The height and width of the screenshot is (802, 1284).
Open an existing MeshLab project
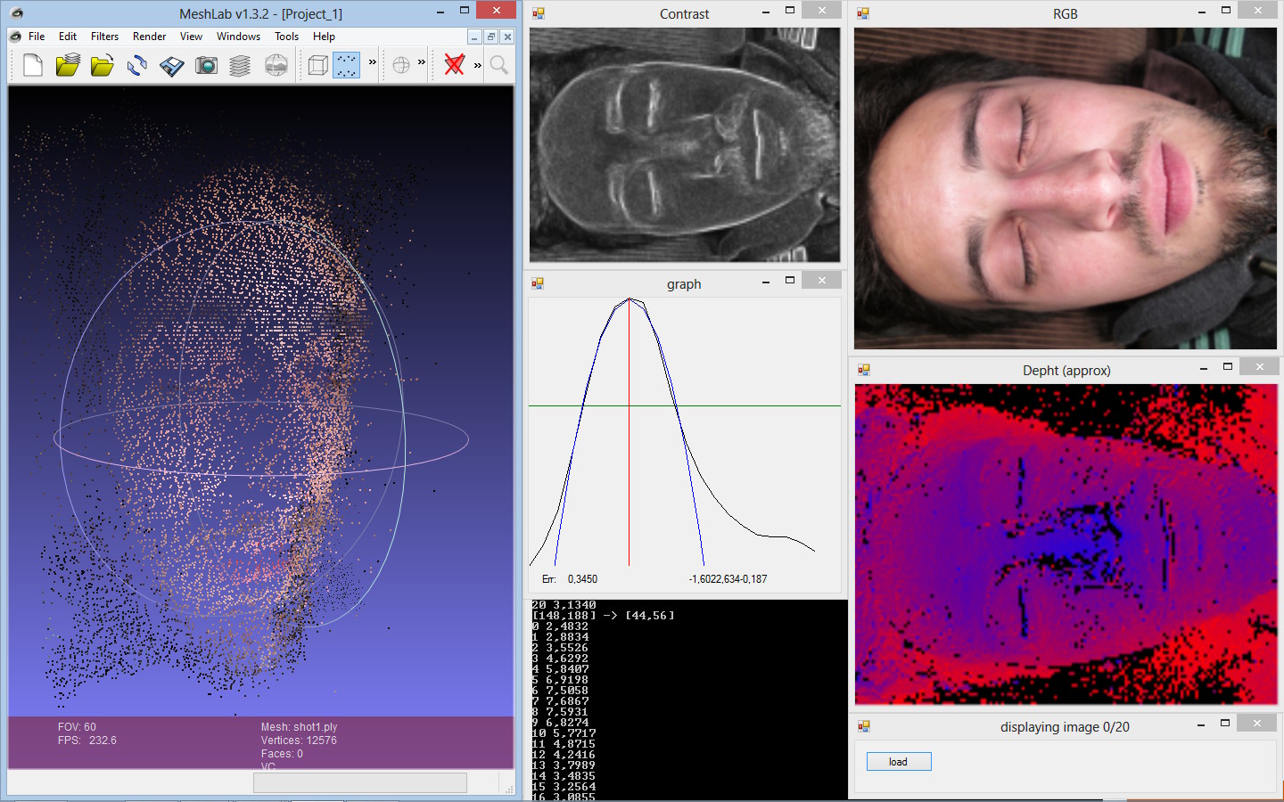point(67,64)
